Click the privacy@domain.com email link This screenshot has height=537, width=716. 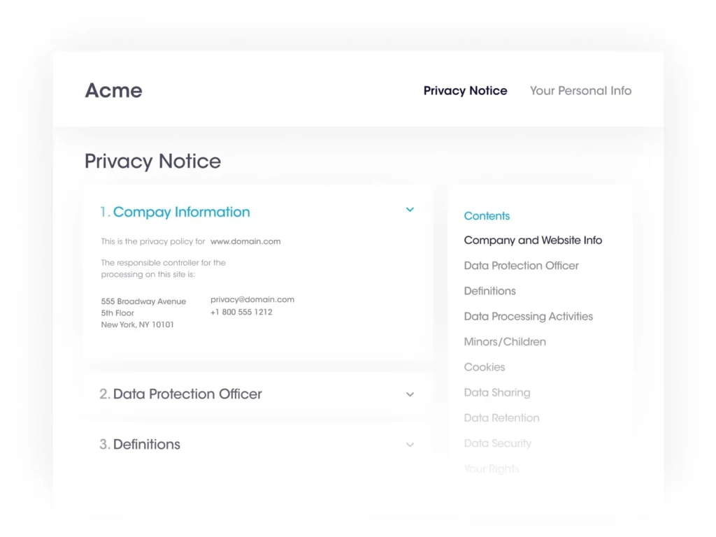click(252, 299)
